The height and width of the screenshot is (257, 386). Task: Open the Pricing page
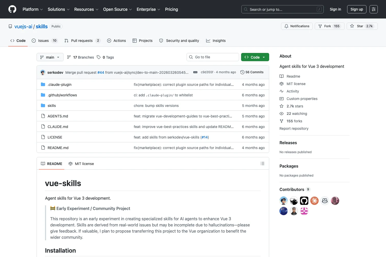point(171,9)
